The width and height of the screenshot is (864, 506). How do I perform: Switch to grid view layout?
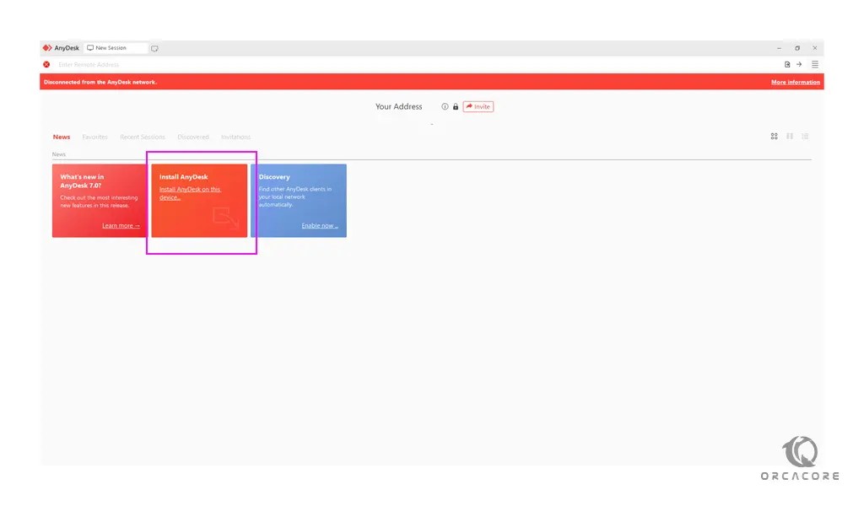(x=774, y=136)
